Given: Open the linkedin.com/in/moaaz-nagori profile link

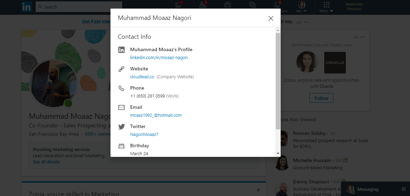Looking at the screenshot, I should [159, 58].
